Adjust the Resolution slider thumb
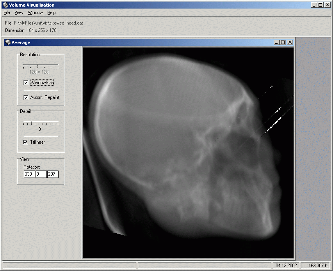 [x=37, y=66]
